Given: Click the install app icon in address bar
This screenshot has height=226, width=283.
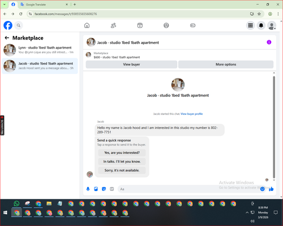Looking at the screenshot, I should click(252, 14).
